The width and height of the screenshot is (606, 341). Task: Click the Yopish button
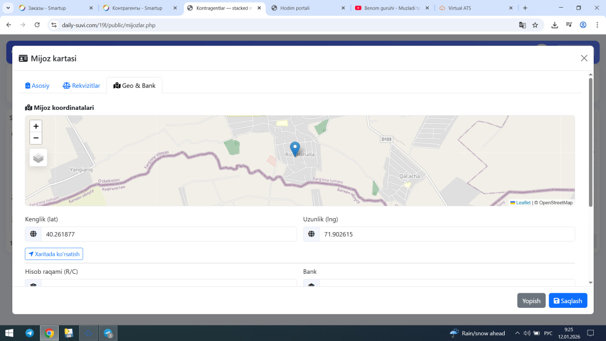click(x=531, y=301)
